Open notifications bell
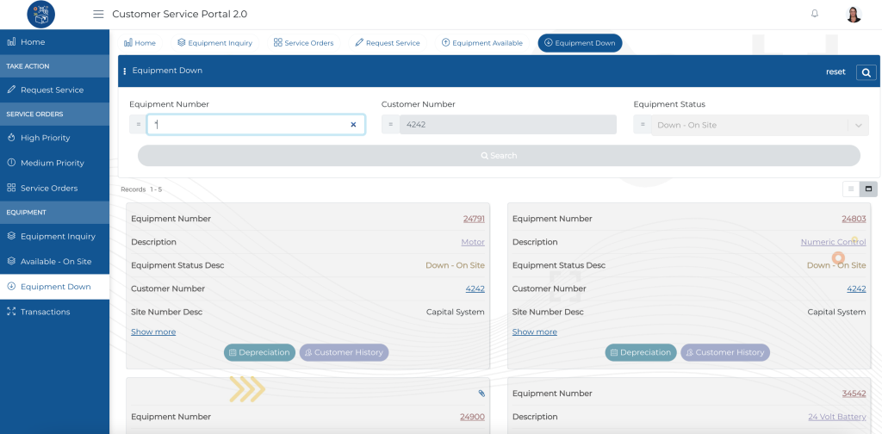 pos(815,14)
